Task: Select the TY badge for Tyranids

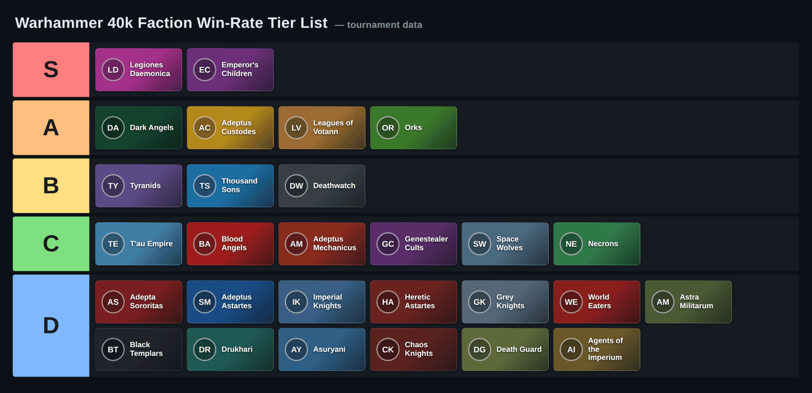Action: (113, 186)
